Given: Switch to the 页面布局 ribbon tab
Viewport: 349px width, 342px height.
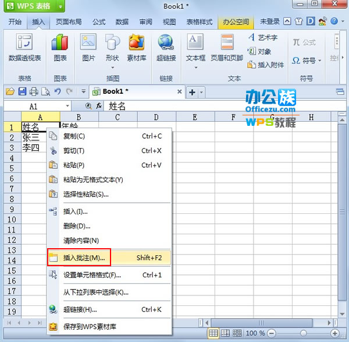Looking at the screenshot, I should tap(69, 22).
